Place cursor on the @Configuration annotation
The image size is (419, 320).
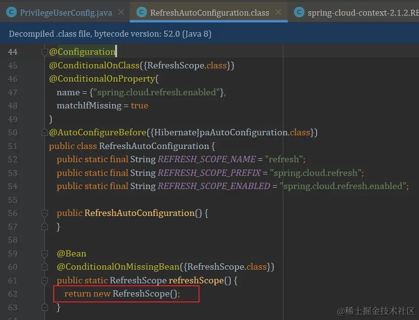tap(82, 52)
